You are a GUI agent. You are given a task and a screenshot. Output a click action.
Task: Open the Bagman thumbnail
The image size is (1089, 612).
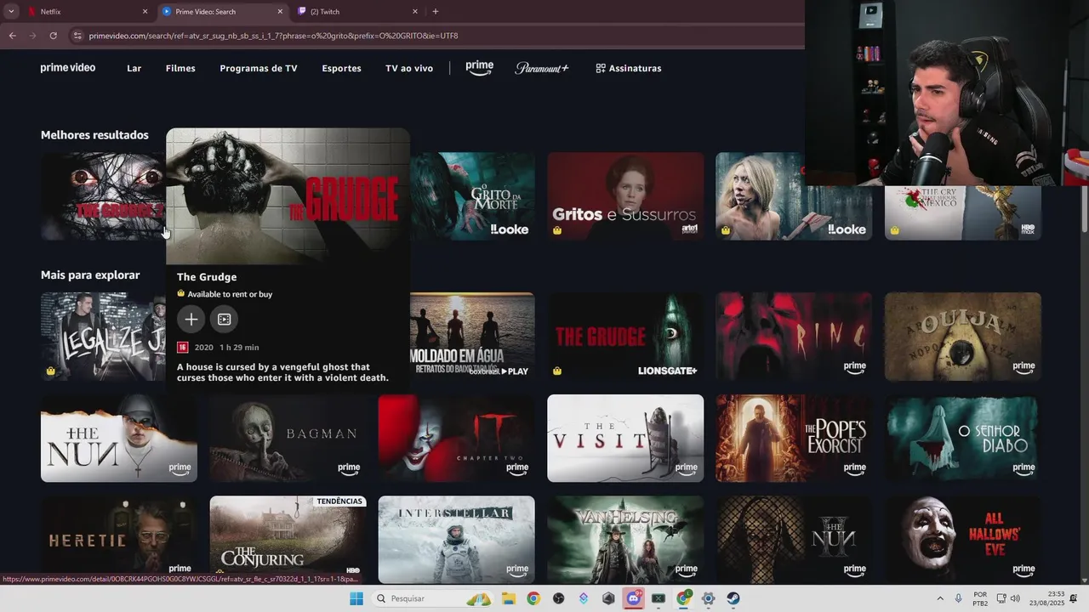click(x=288, y=439)
